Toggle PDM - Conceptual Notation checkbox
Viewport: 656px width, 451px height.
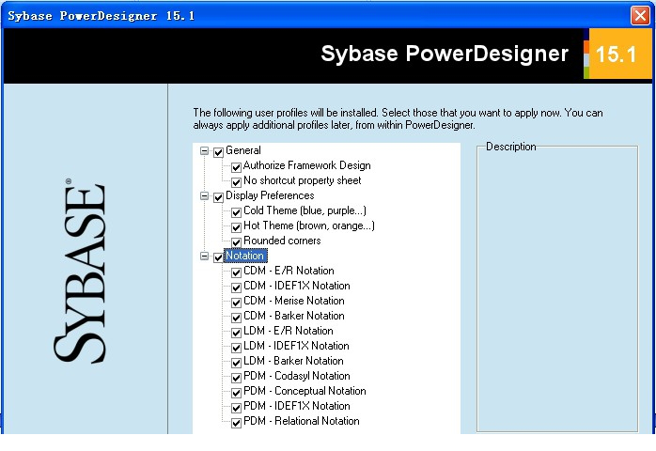[237, 393]
